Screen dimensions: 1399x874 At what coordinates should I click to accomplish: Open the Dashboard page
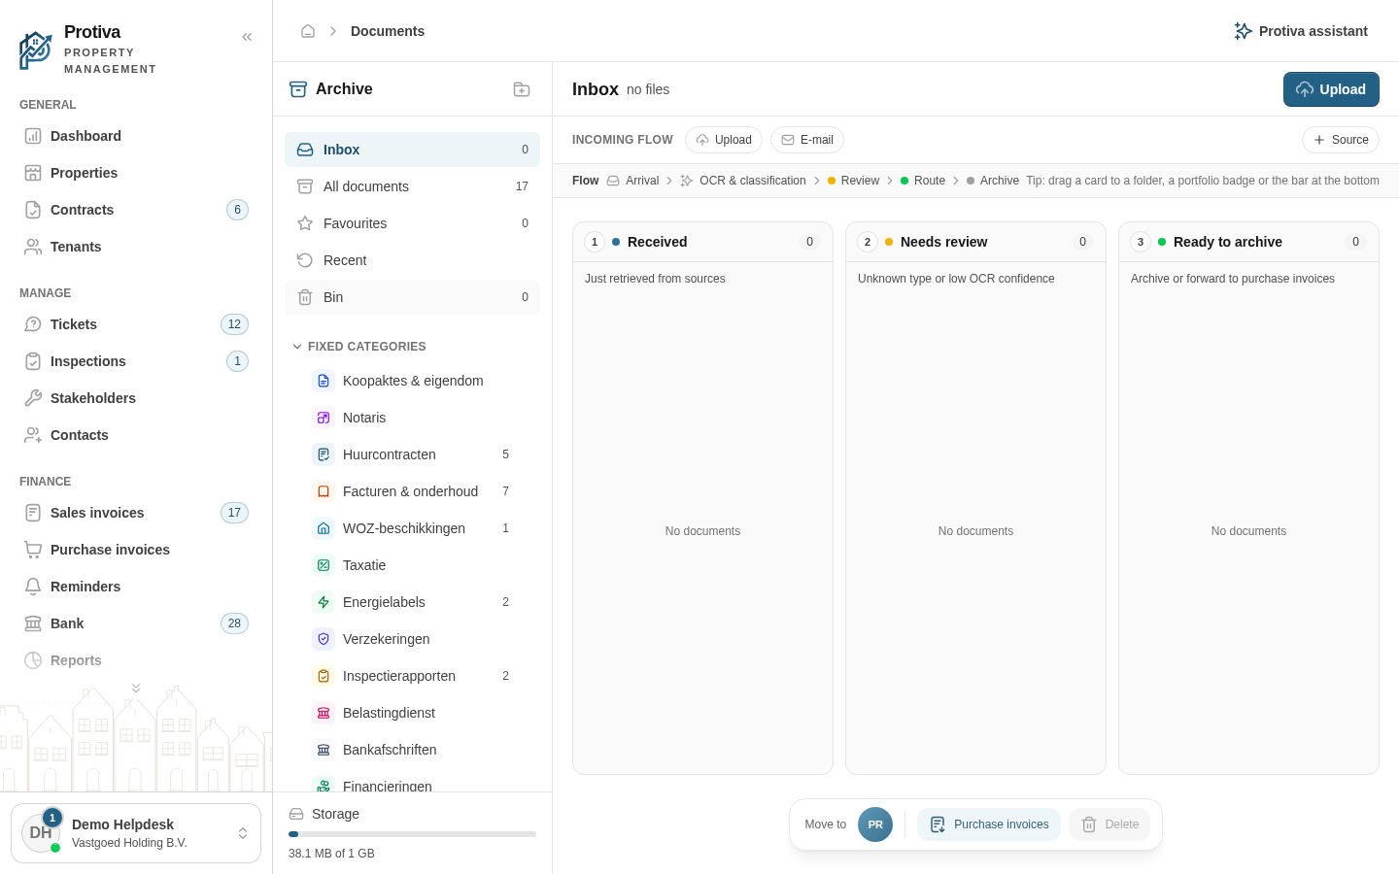click(x=136, y=136)
